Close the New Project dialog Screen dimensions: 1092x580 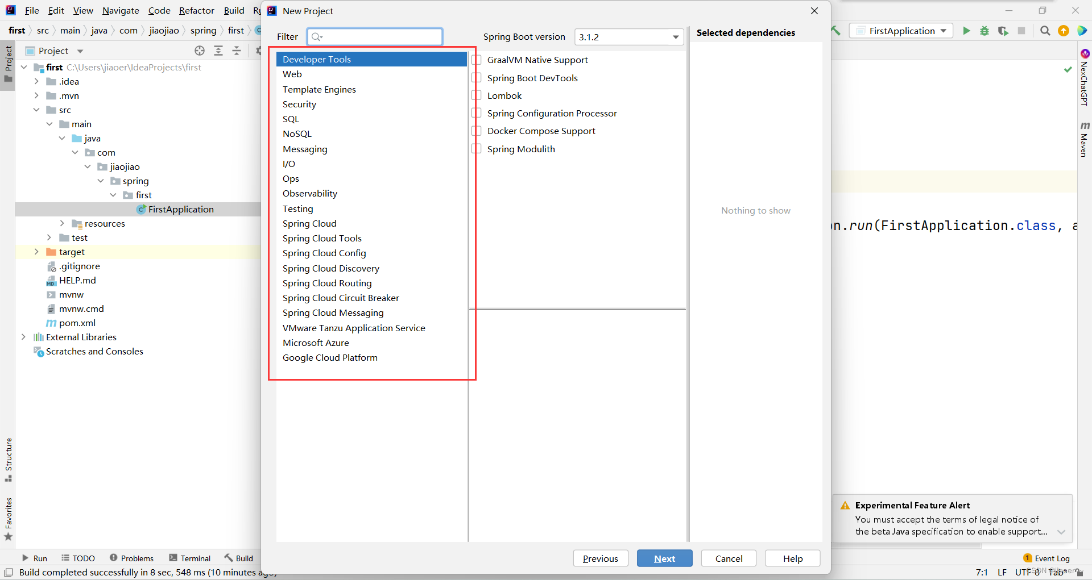[814, 11]
